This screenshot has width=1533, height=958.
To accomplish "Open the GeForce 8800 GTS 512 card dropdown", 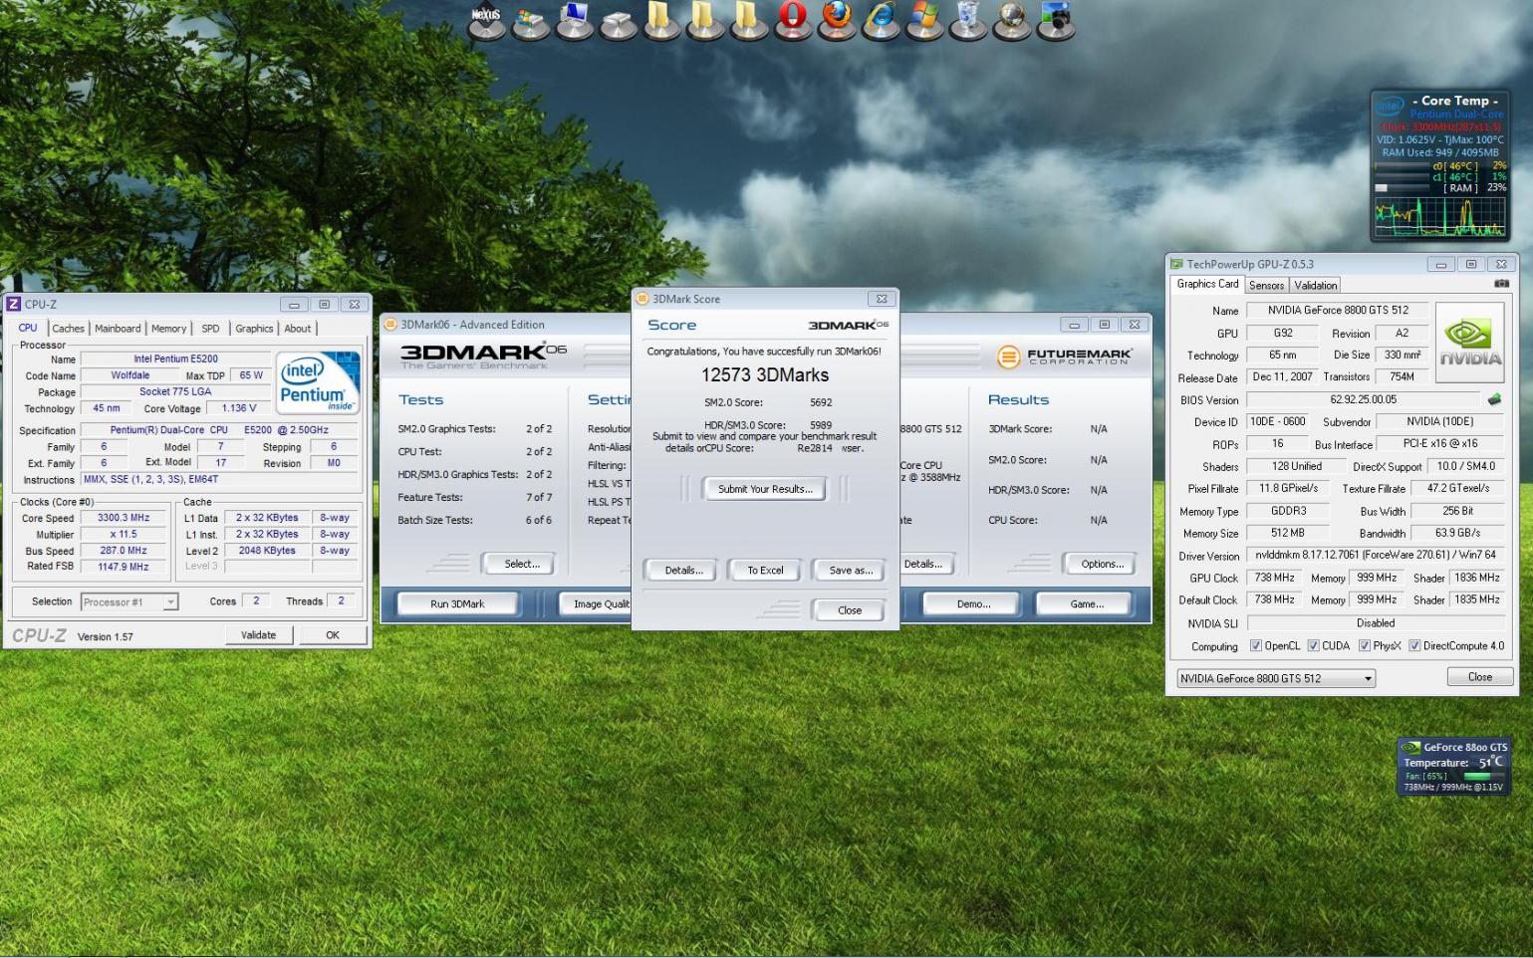I will click(1276, 678).
